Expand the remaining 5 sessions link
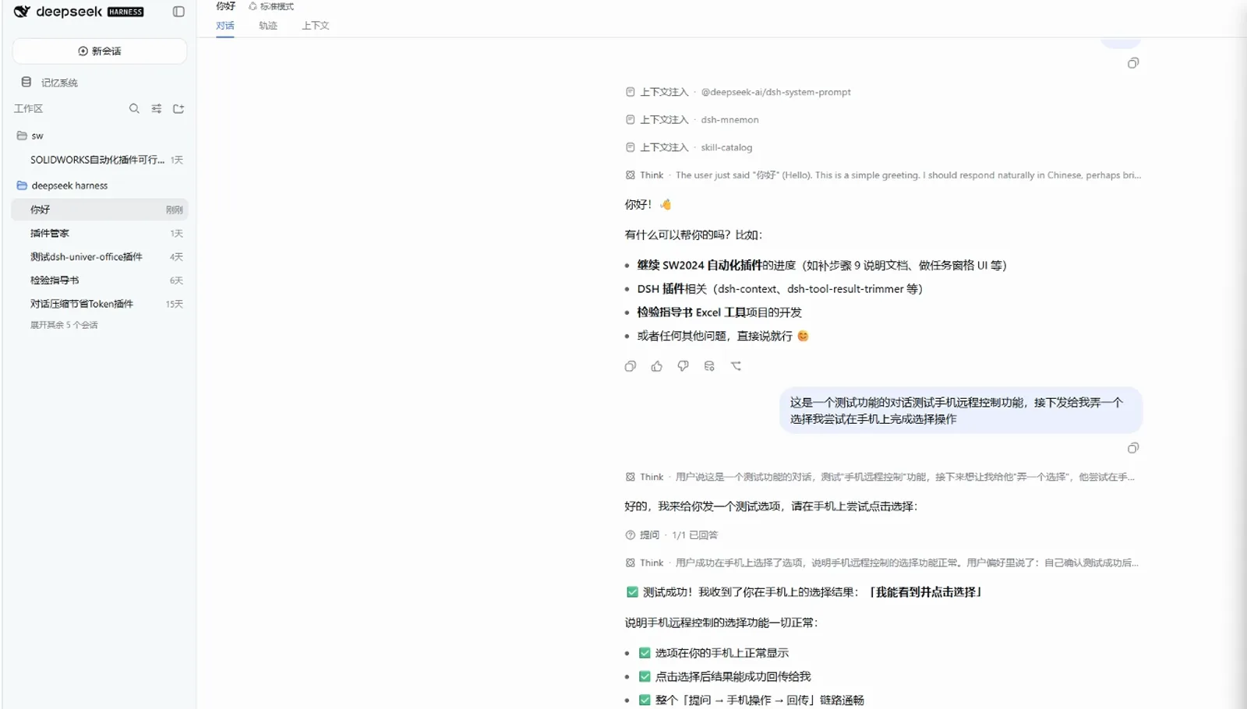This screenshot has width=1247, height=709. pos(64,325)
